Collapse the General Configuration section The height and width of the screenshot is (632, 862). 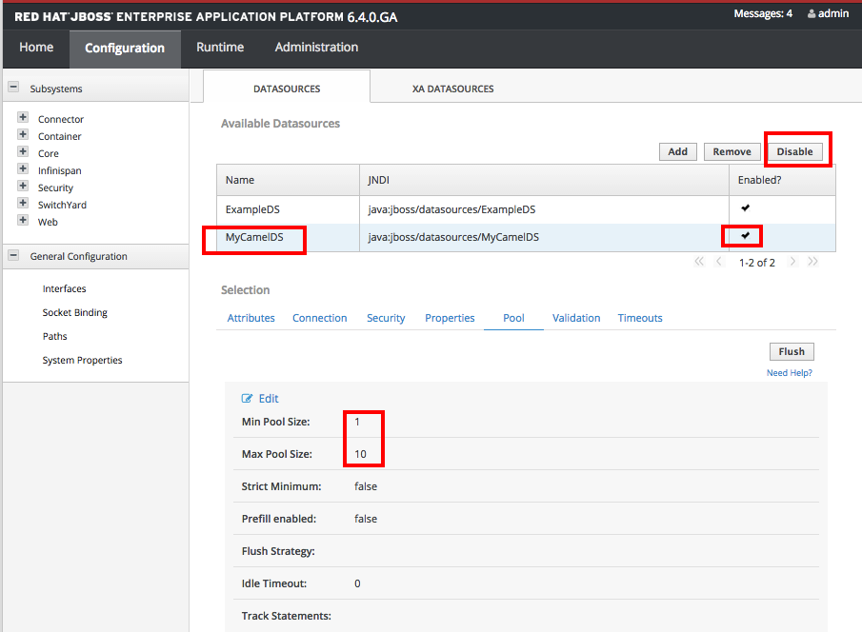[x=13, y=255]
